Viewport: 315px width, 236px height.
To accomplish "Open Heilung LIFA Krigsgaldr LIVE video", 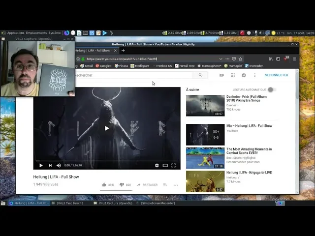I will pos(249,173).
